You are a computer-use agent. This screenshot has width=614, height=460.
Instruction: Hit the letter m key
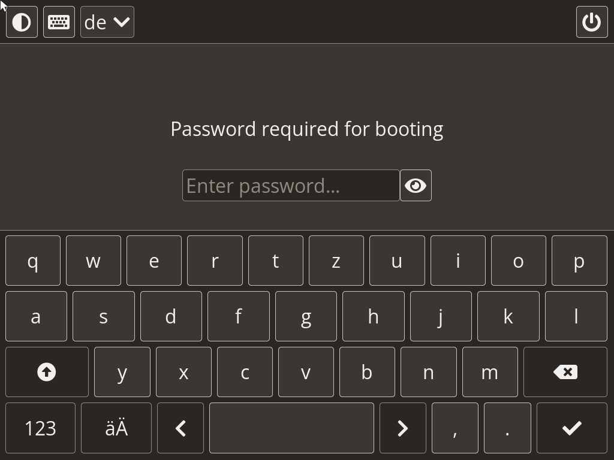pos(489,372)
